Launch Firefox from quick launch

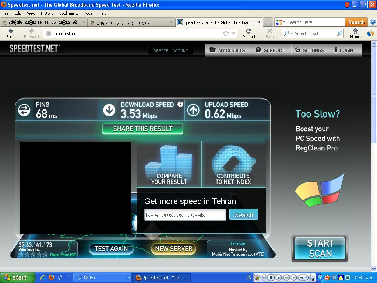pos(52,277)
